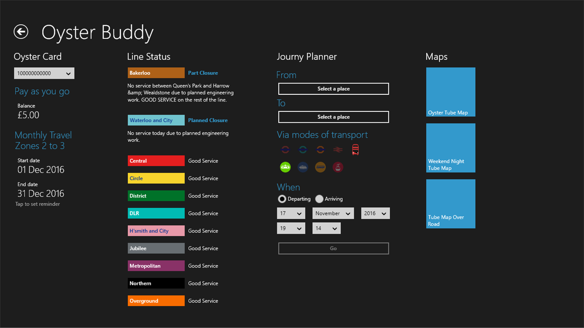584x328 pixels.
Task: Click the Part Closure status text
Action: click(203, 73)
